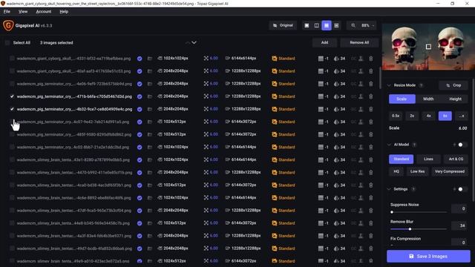Select the Lines AI model
This screenshot has height=267, width=475.
pos(428,159)
